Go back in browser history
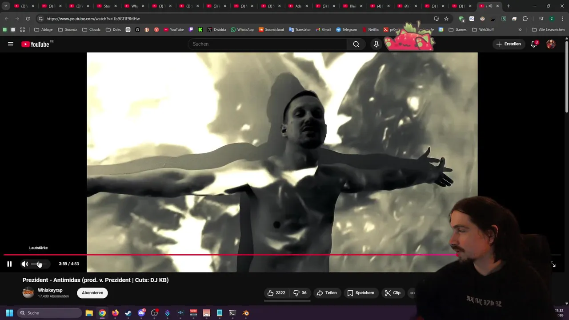This screenshot has height=320, width=569. coord(6,19)
